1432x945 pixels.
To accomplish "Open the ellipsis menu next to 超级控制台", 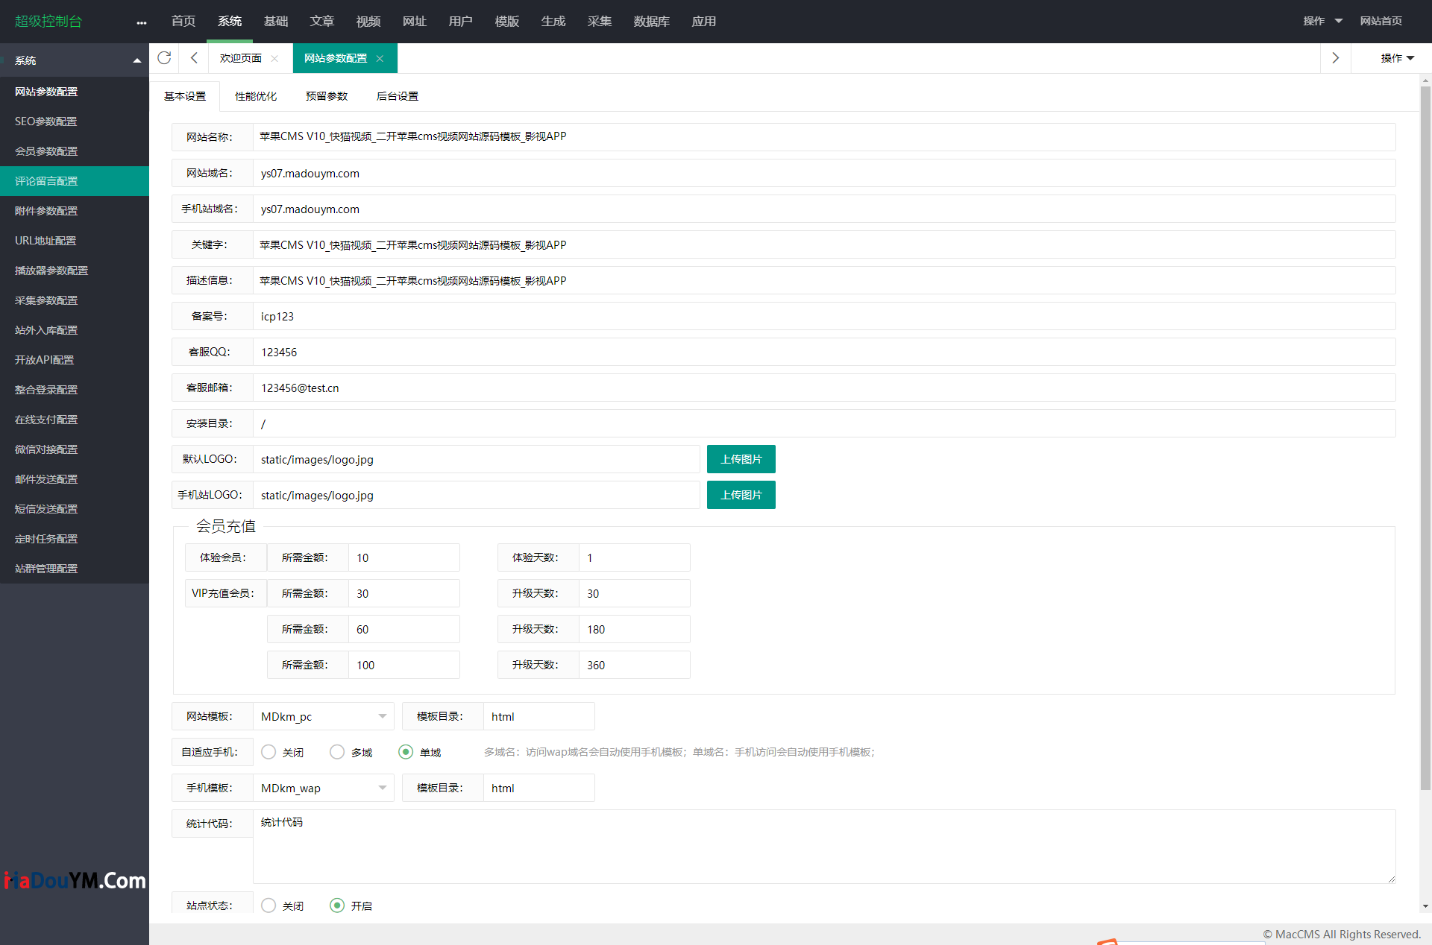I will (141, 22).
